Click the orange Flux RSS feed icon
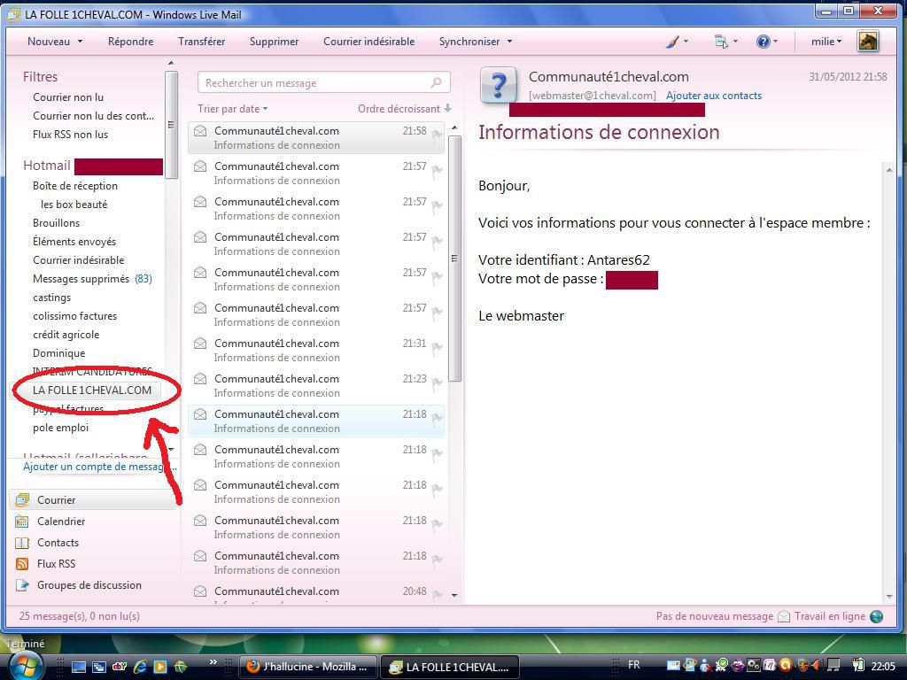Image resolution: width=907 pixels, height=680 pixels. (22, 564)
